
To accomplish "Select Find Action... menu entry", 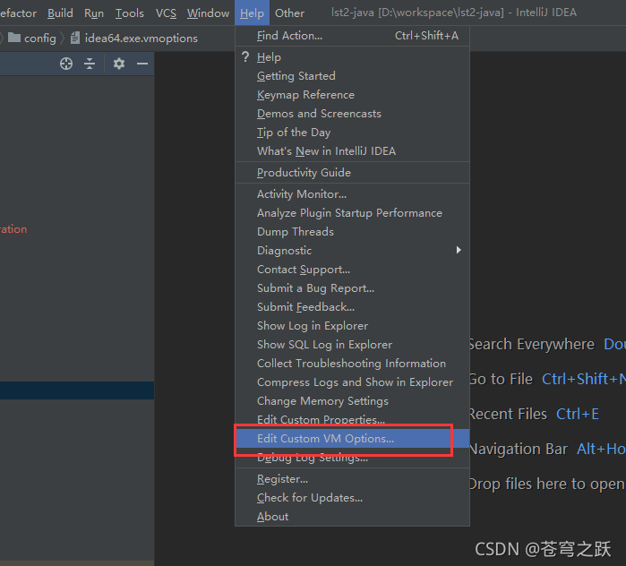I will pos(352,36).
